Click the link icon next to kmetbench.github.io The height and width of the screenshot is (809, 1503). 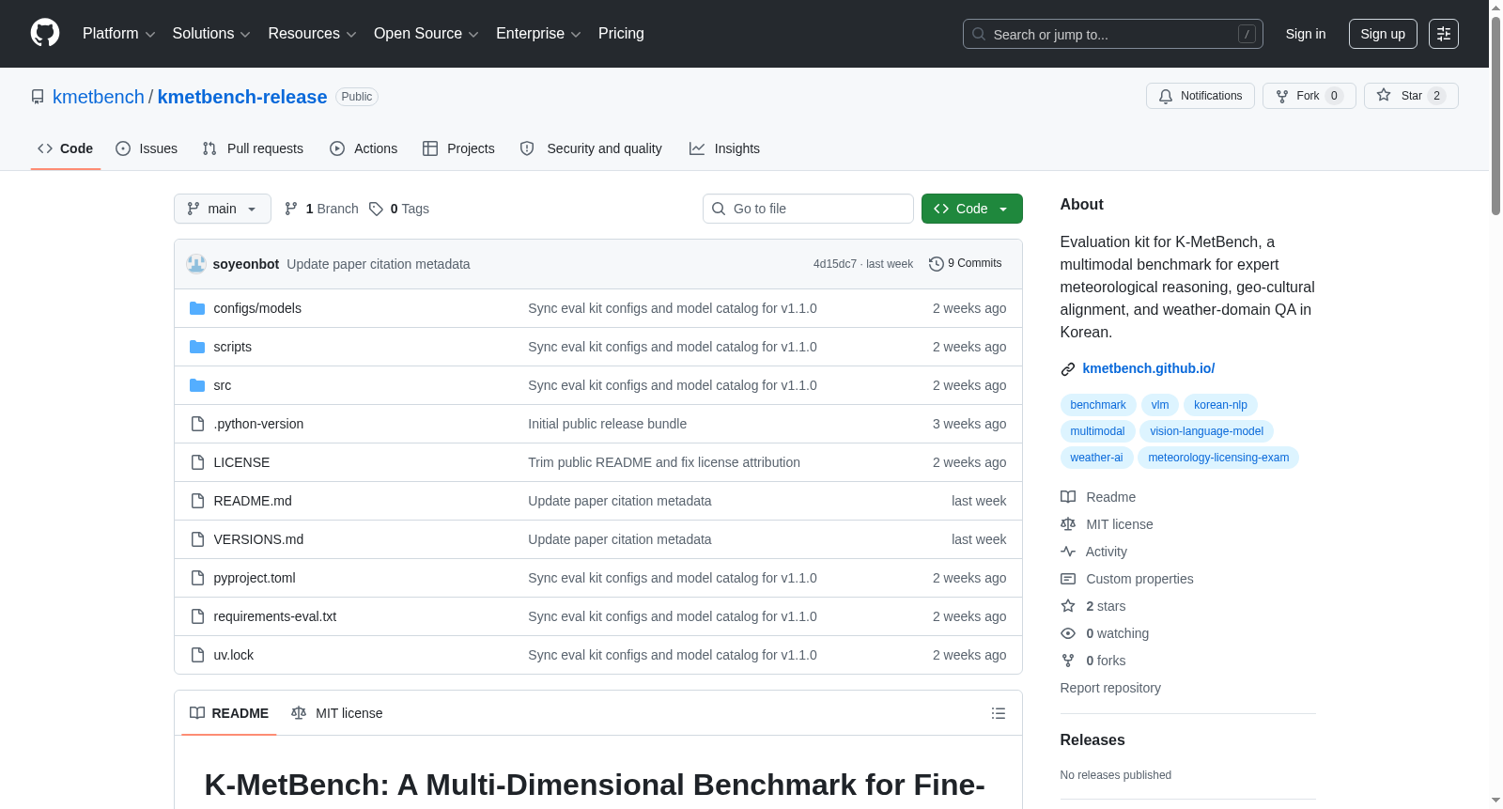1068,369
